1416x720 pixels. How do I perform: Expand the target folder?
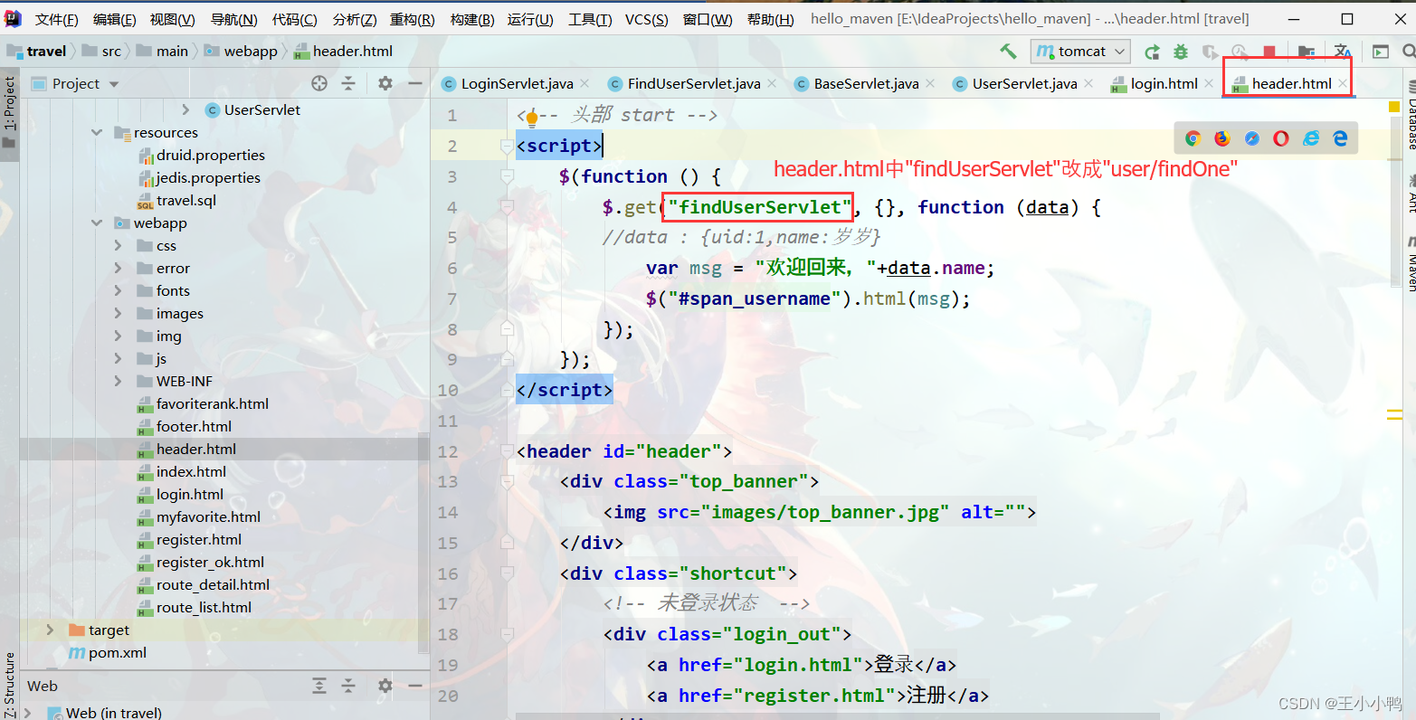(51, 630)
